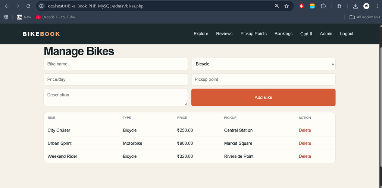The image size is (382, 188).
Task: Click inside the Description textarea
Action: [x=116, y=98]
